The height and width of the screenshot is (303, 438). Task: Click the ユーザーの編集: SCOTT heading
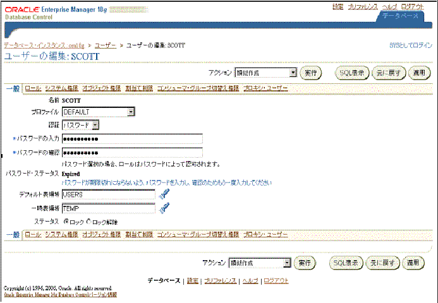(x=52, y=57)
